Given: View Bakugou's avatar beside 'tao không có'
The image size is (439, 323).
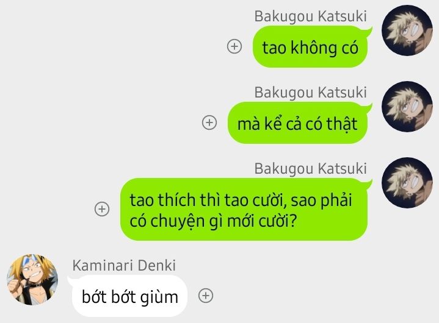Looking at the screenshot, I should [407, 30].
